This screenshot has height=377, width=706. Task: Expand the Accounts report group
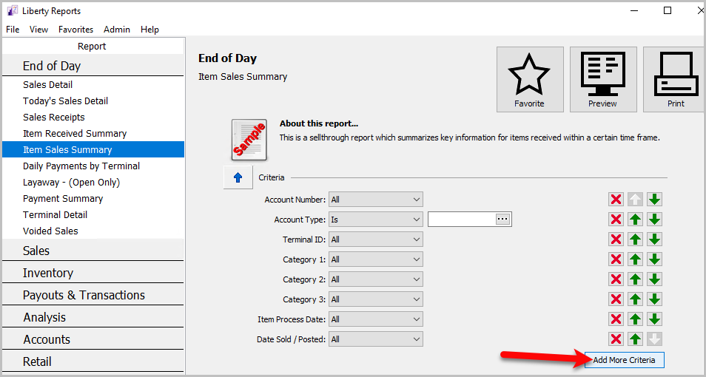click(93, 339)
